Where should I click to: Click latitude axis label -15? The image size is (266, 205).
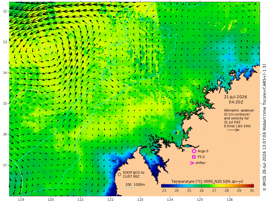(5, 103)
